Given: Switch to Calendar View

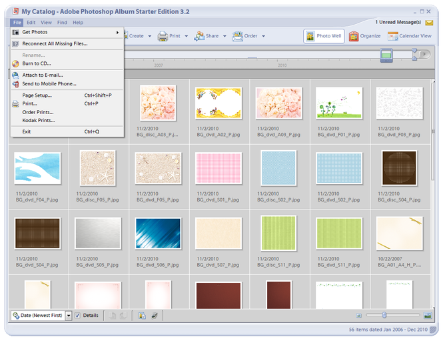Looking at the screenshot, I should [410, 36].
